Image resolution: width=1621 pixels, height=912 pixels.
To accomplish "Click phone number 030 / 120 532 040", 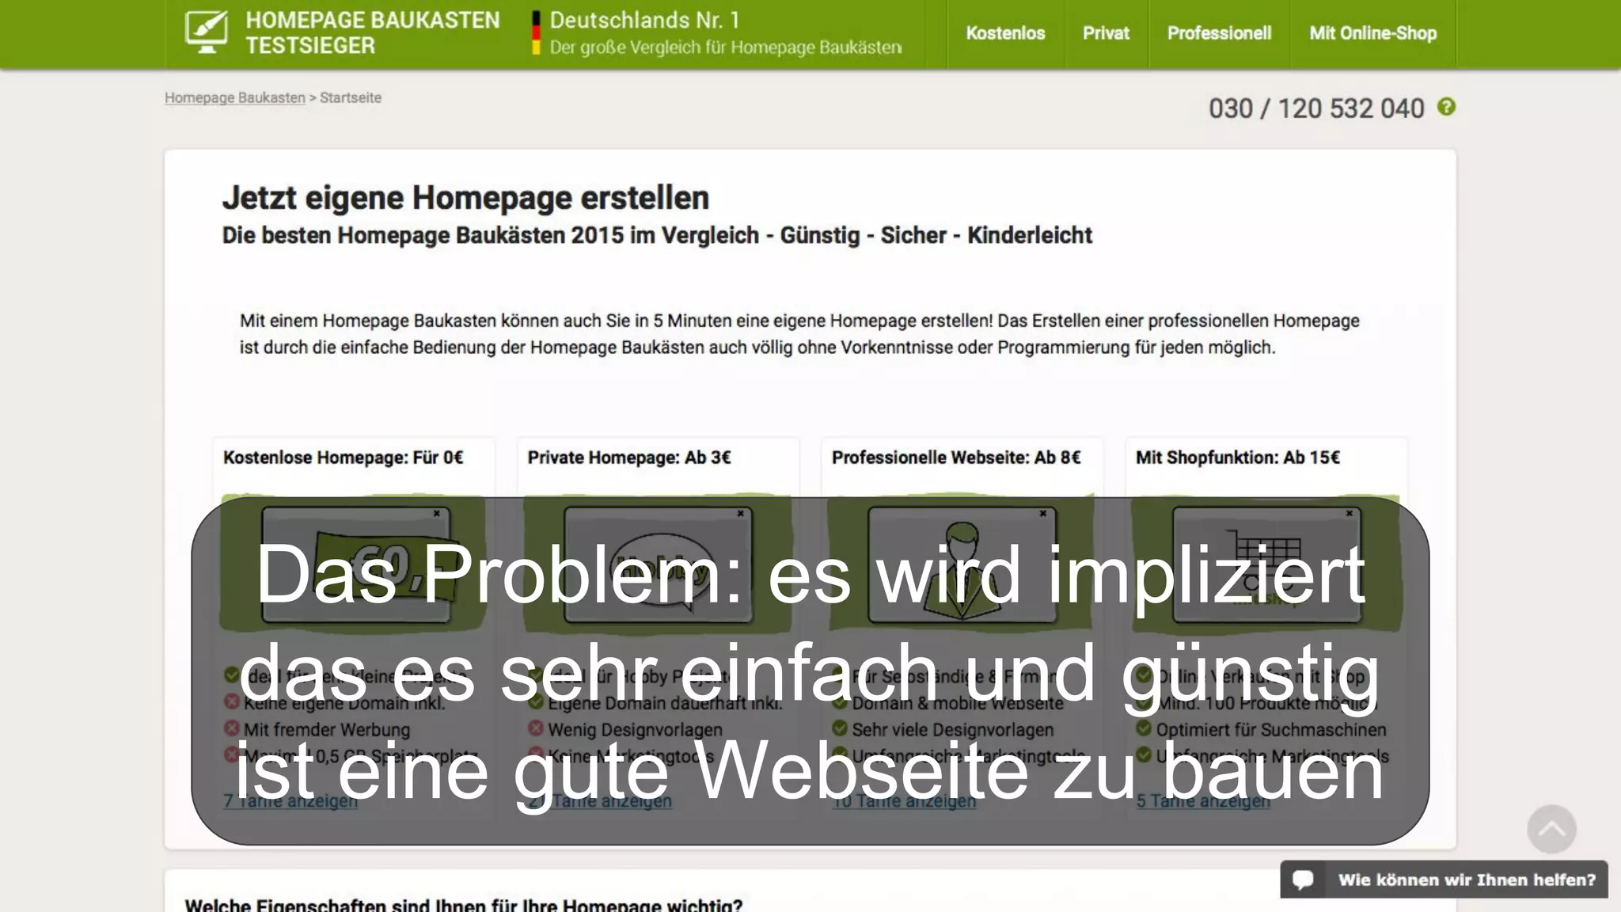I will coord(1315,108).
